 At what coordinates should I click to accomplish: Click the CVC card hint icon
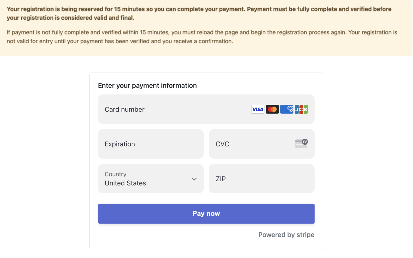[301, 144]
